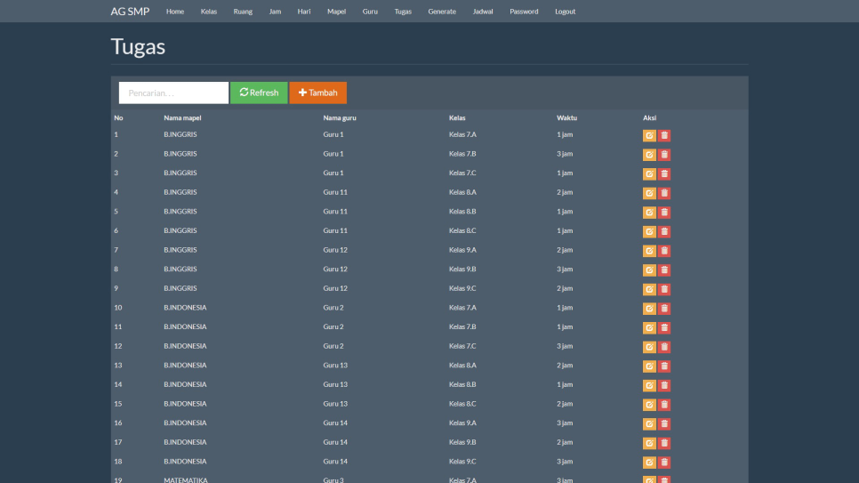
Task: Delete the row 10 B.INDONESIA entry
Action: 664,309
